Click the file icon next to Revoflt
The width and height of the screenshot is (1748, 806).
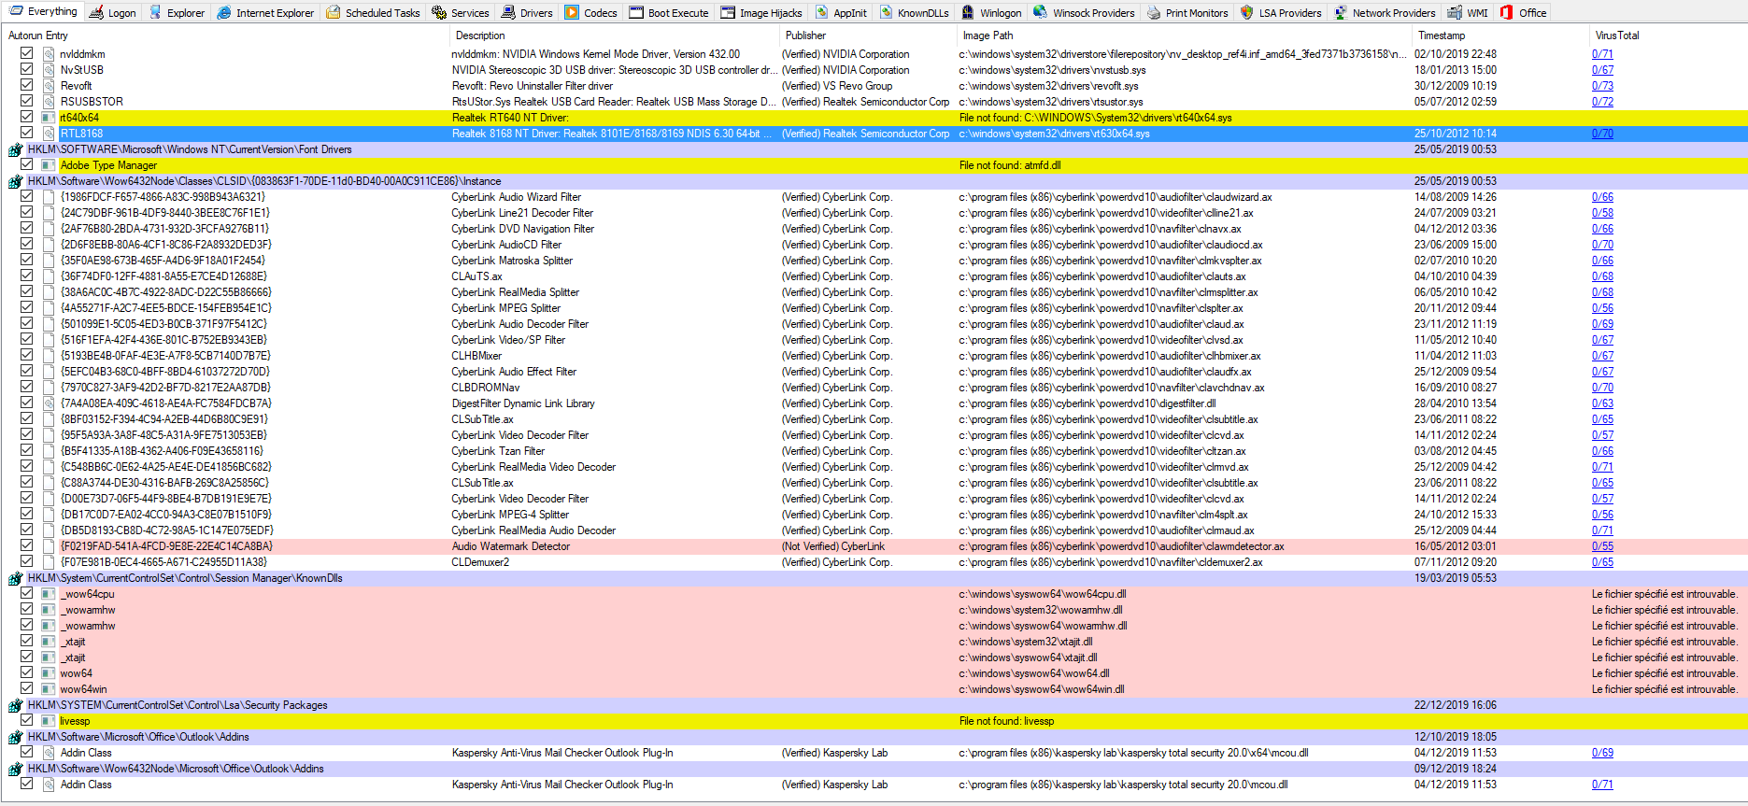pyautogui.click(x=49, y=86)
